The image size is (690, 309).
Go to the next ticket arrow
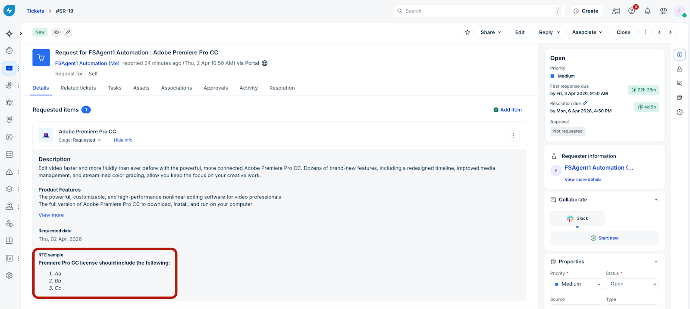pos(671,32)
